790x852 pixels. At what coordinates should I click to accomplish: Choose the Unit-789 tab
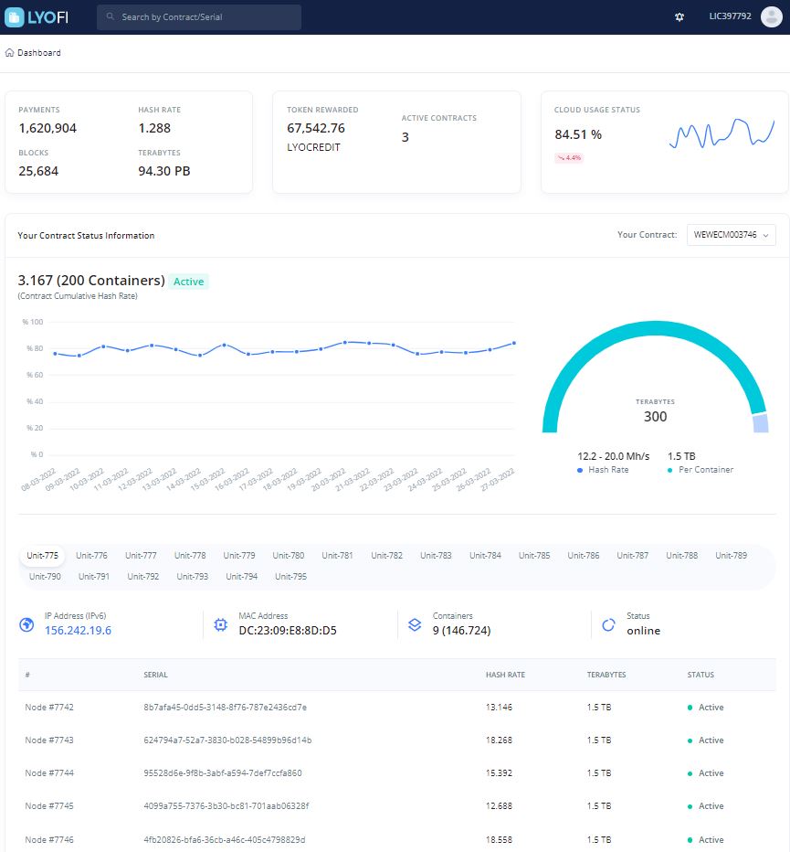(x=731, y=555)
